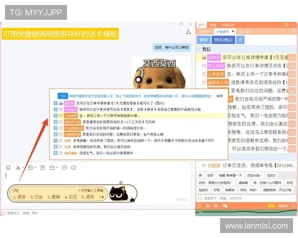
Task: Click the WeChat icon in orange bottom bar
Action: click(x=225, y=205)
